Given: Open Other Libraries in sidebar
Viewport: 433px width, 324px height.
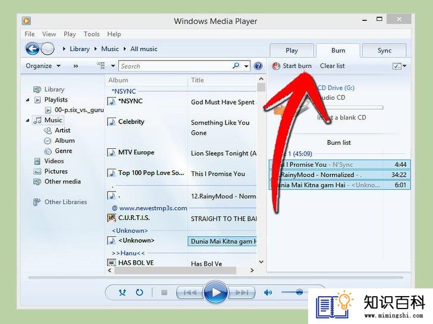Looking at the screenshot, I should tap(65, 202).
